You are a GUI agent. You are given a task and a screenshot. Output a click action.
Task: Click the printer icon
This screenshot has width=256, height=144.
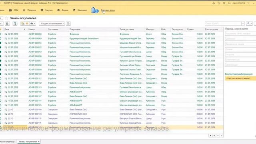click(32, 24)
